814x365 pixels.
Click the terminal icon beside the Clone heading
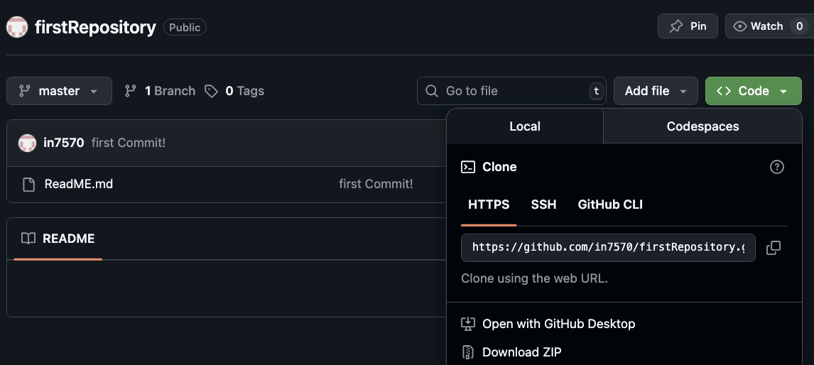pos(468,167)
